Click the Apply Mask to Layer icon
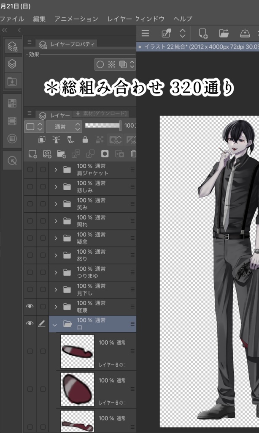 (119, 154)
